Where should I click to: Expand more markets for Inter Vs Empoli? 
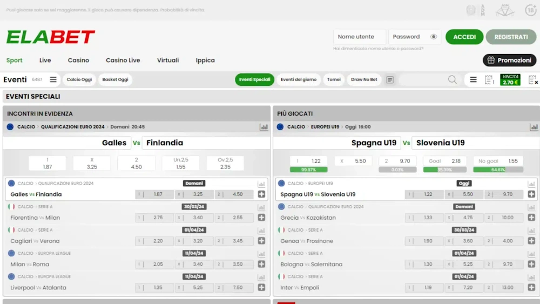coord(531,287)
